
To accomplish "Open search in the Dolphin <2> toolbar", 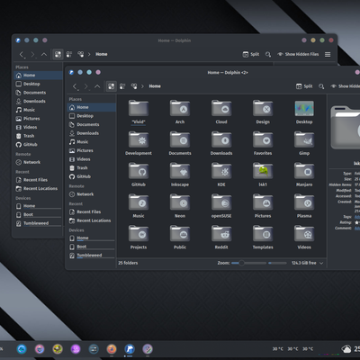I will tap(321, 86).
